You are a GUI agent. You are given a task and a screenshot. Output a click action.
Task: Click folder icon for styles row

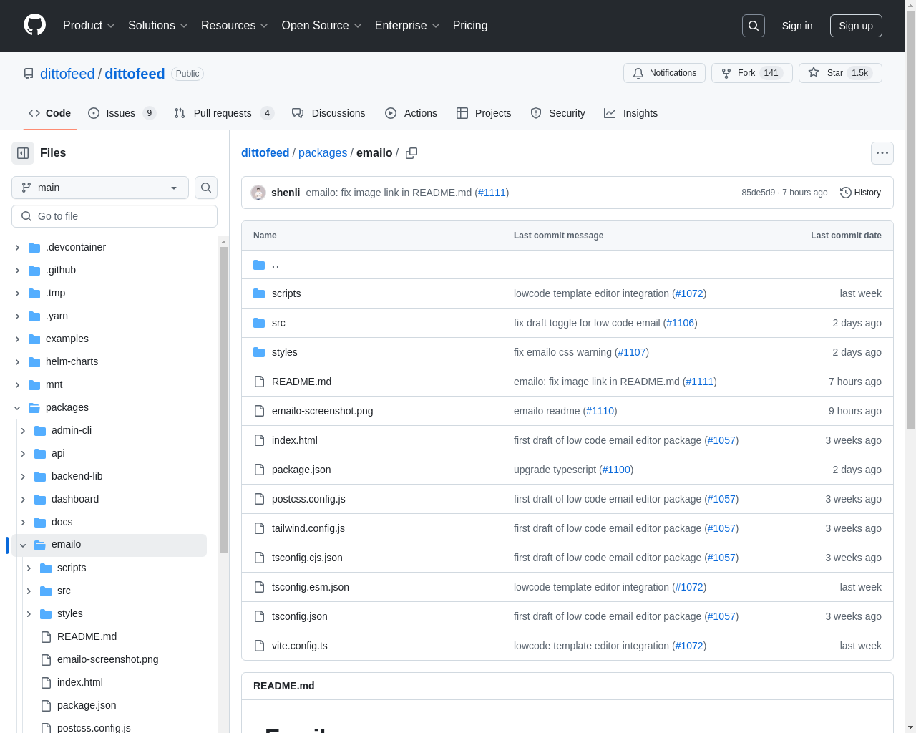[259, 352]
